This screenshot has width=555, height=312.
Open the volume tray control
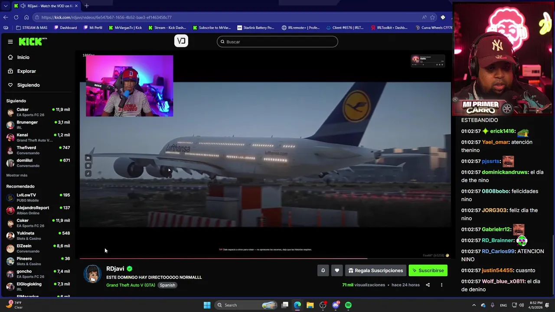(x=521, y=305)
